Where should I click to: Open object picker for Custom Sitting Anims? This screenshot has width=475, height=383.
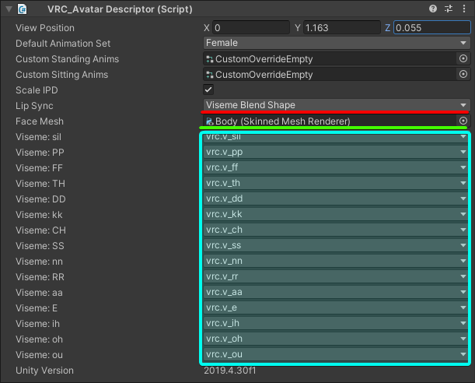[463, 75]
